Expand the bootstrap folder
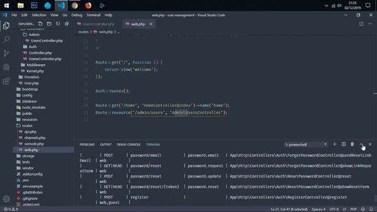This screenshot has height=212, width=377. tap(30, 89)
